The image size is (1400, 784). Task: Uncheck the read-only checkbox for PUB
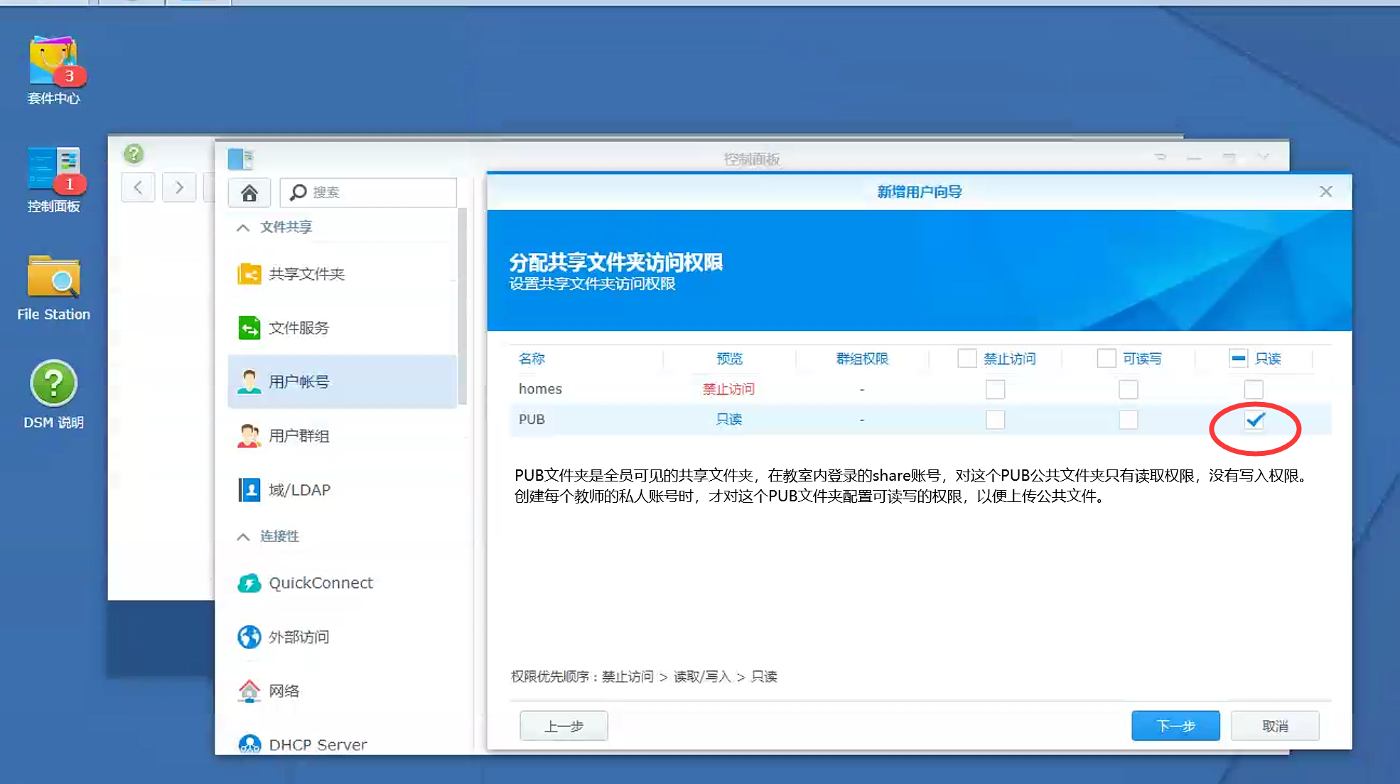1254,420
